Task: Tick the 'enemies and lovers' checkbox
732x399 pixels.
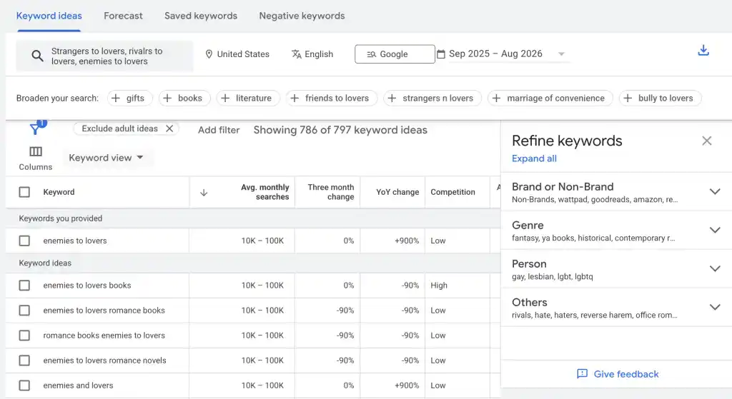Action: (x=24, y=385)
